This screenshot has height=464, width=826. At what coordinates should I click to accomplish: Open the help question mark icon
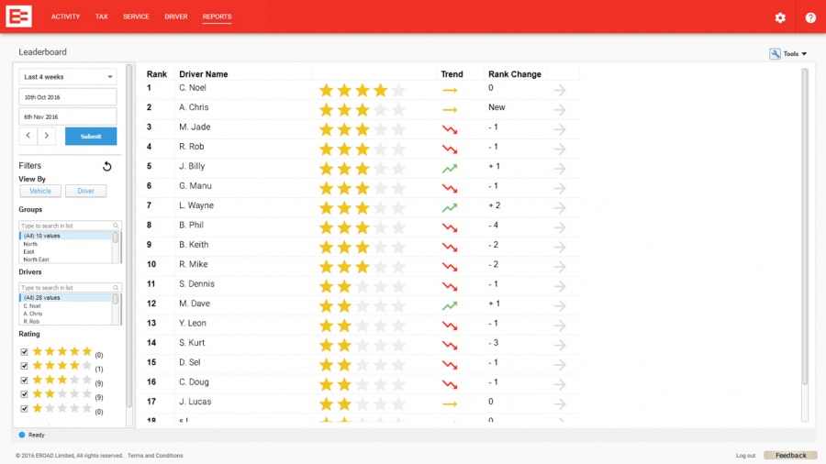(x=810, y=17)
